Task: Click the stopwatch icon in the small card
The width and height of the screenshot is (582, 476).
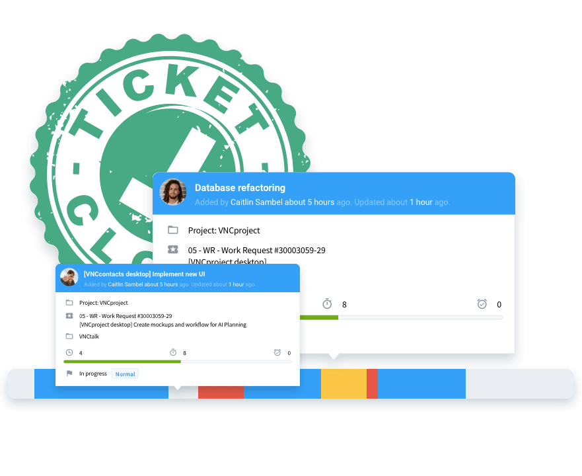Action: tap(173, 352)
